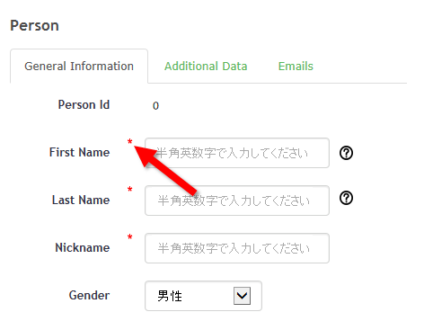Focus the First Name input field
Screen dimensions: 424x330
(237, 153)
